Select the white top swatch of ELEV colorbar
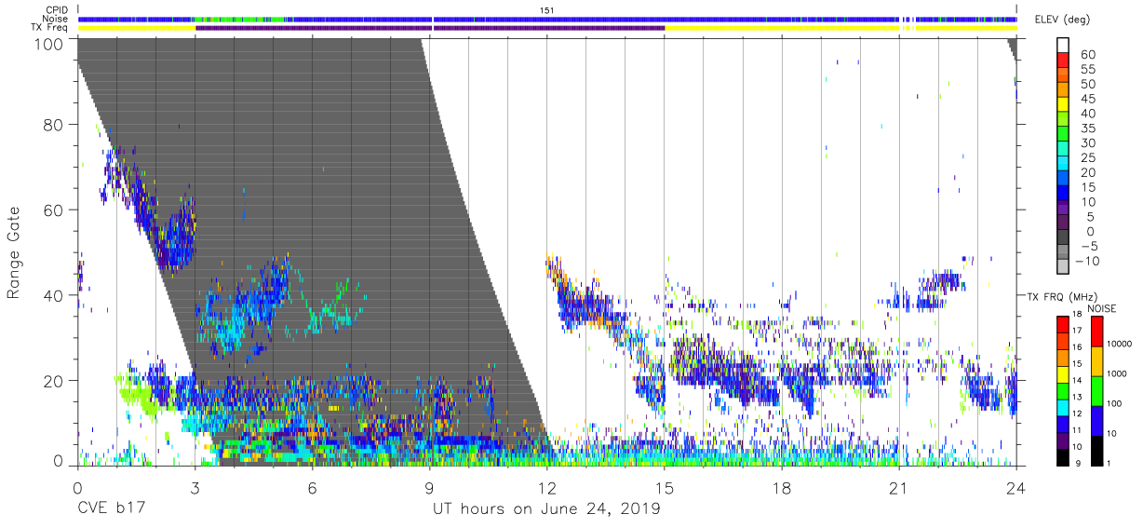Viewport: 1143px width, 528px height. pyautogui.click(x=1063, y=46)
